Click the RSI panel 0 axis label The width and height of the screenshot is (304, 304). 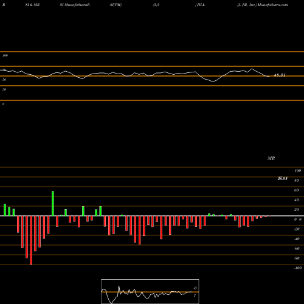[x=3, y=104]
